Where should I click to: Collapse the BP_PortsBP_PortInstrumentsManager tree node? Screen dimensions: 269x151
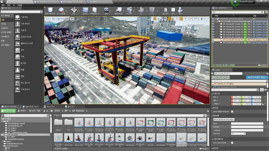coord(218,21)
